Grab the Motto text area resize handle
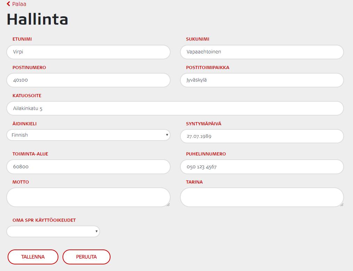The image size is (353, 271). click(x=168, y=205)
